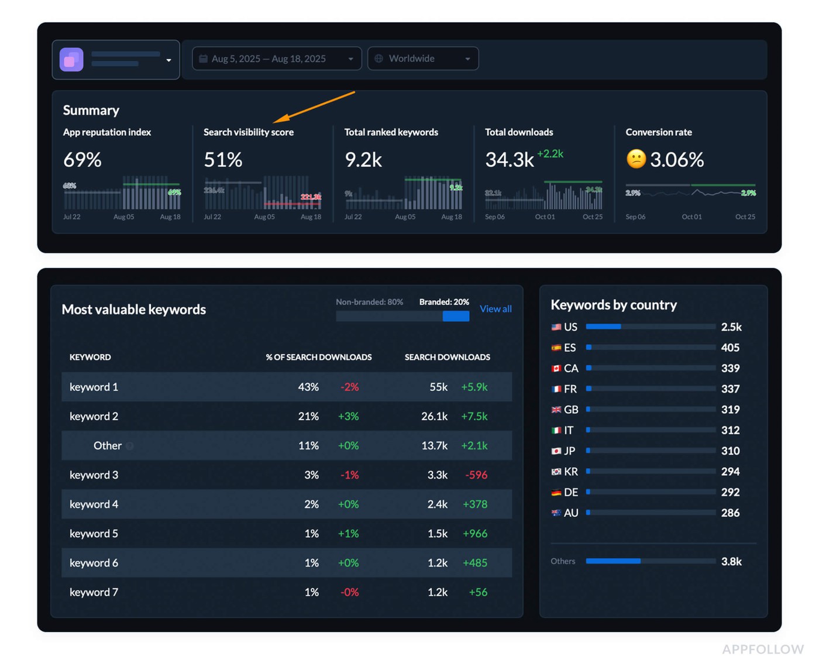Select the keyword 1 row in the table
This screenshot has height=670, width=819.
[x=286, y=387]
